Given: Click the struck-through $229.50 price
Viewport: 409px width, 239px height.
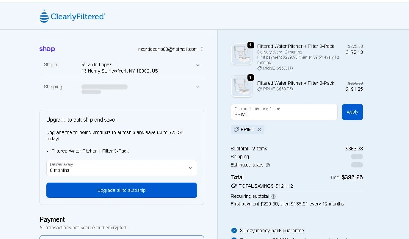Looking at the screenshot, I should coord(355,46).
